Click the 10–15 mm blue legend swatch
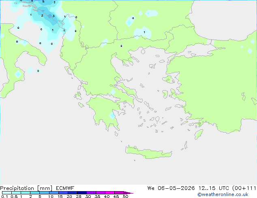257x198 pixels. tap(54, 193)
